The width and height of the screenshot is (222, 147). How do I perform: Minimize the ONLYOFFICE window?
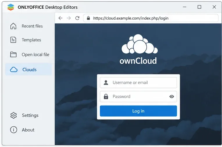(185, 7)
